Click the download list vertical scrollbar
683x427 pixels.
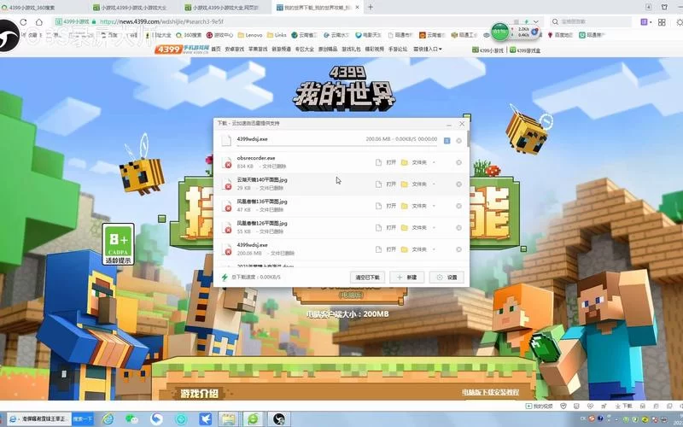click(468, 139)
